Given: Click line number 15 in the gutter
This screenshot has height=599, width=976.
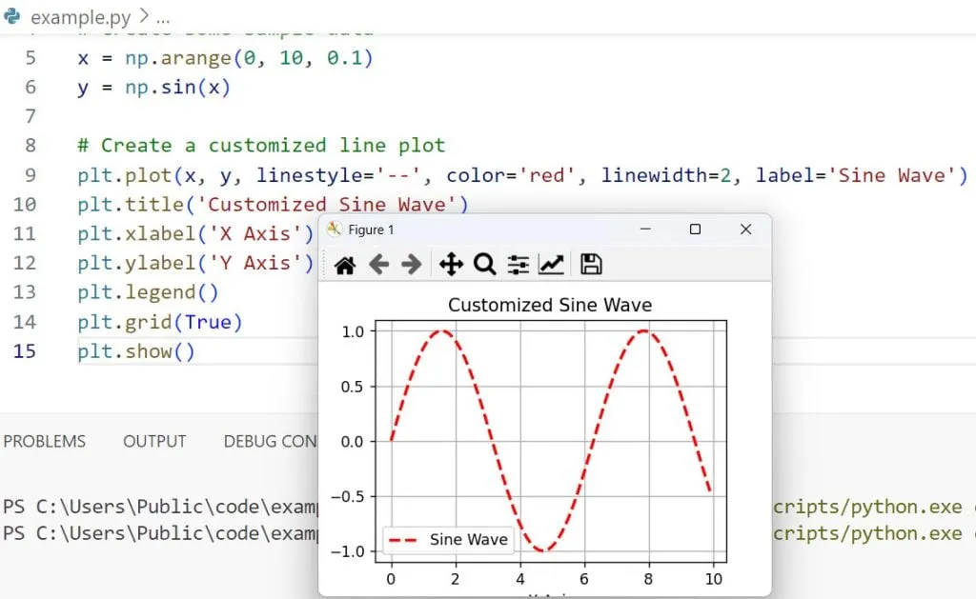Looking at the screenshot, I should tap(24, 351).
